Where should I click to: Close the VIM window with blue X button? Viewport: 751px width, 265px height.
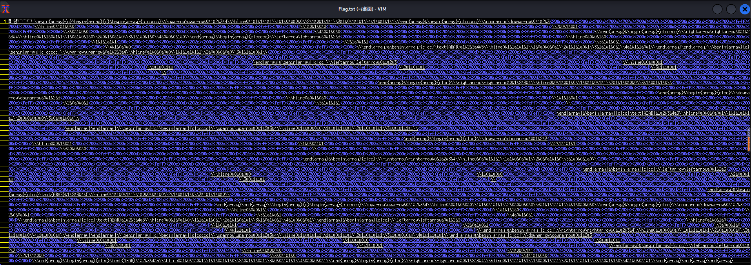pyautogui.click(x=744, y=9)
